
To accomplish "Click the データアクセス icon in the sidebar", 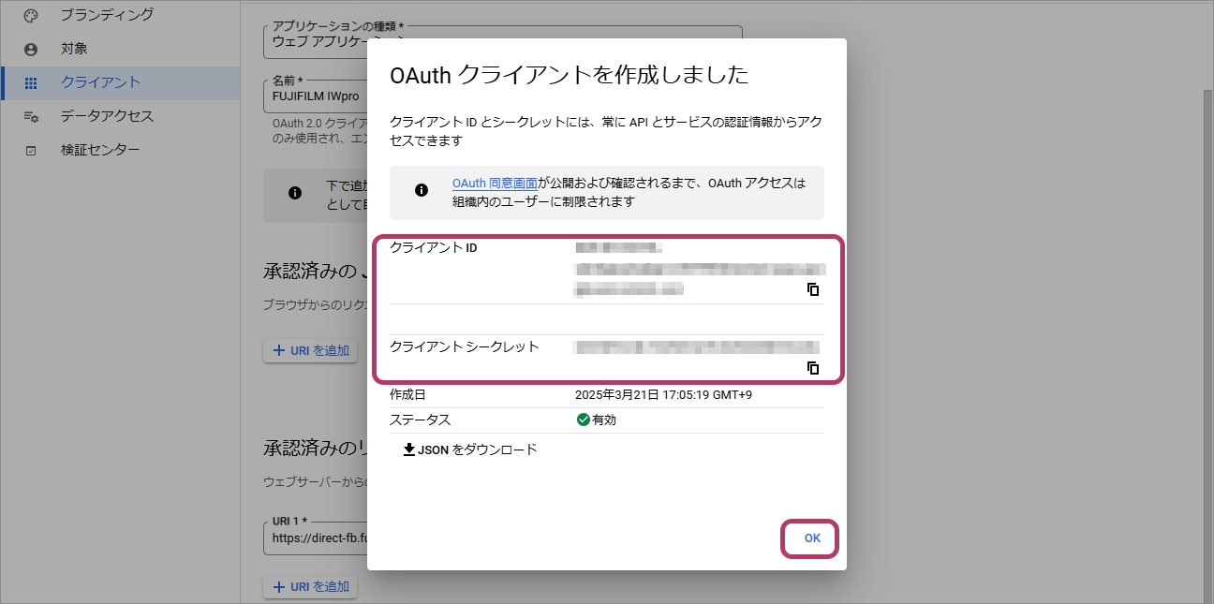I will click(x=31, y=116).
